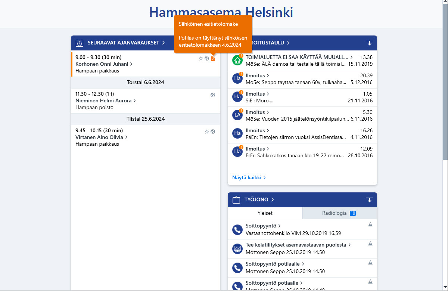This screenshot has height=291, width=448.
Task: Click priority triangle on Soittopyyntö Viivi row
Action: [370, 225]
